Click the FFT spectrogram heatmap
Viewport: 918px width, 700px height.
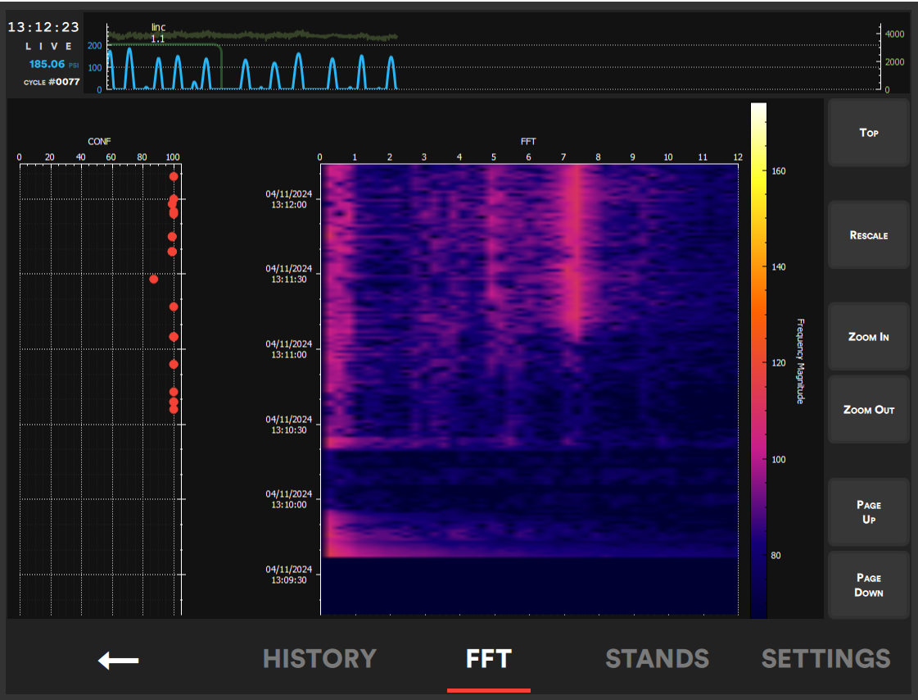tap(529, 389)
